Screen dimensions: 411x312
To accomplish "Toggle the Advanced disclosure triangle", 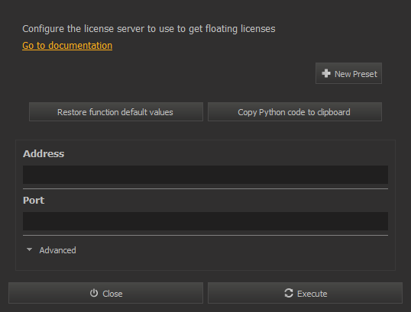I will (x=29, y=249).
